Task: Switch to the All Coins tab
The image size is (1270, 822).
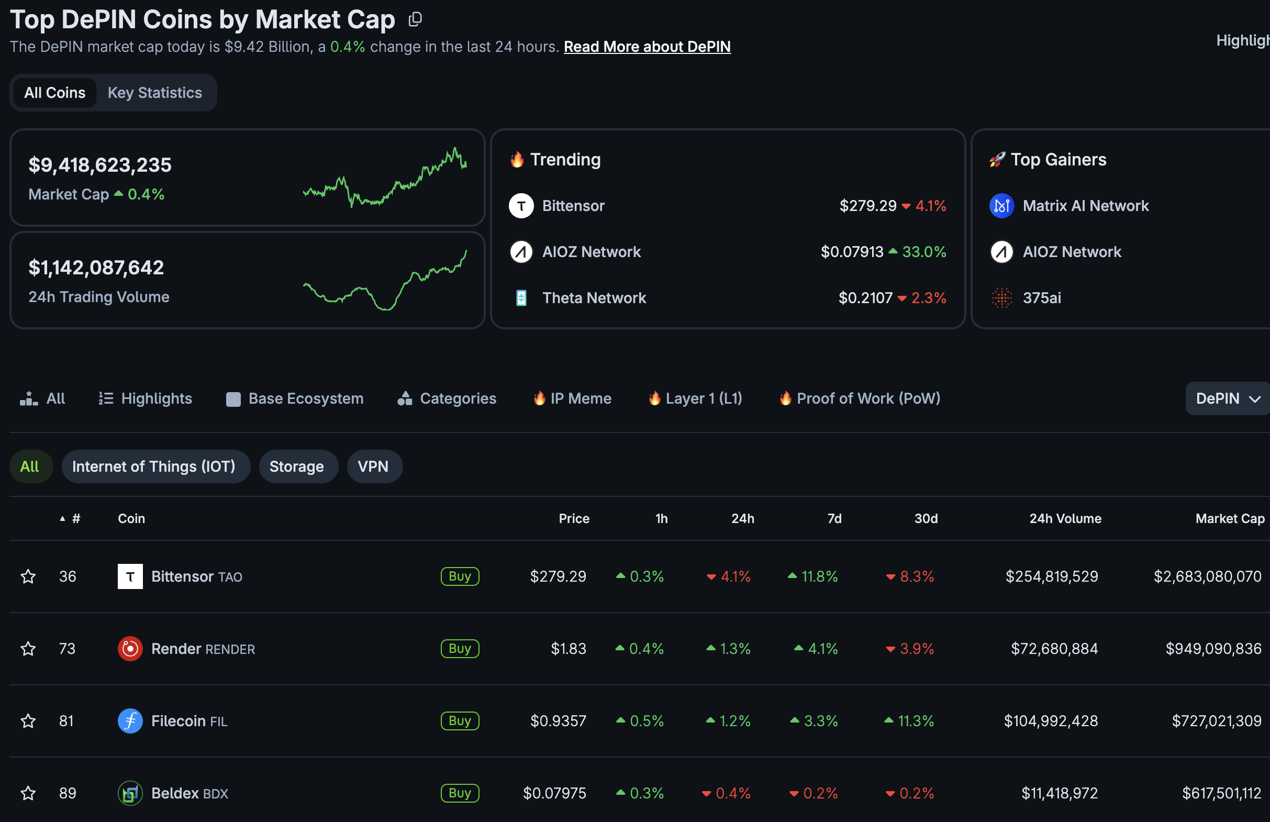Action: pos(54,93)
